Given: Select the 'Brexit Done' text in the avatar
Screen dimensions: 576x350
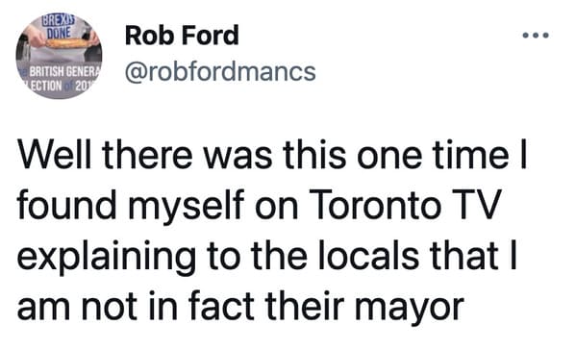Looking at the screenshot, I should (60, 27).
